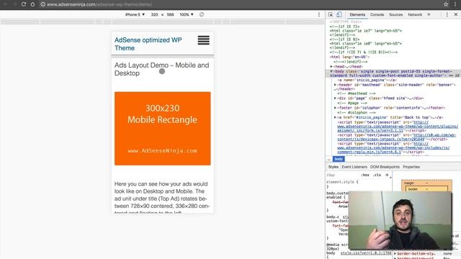
Task: Select the html lang="en-US" line
Action: tap(349, 57)
